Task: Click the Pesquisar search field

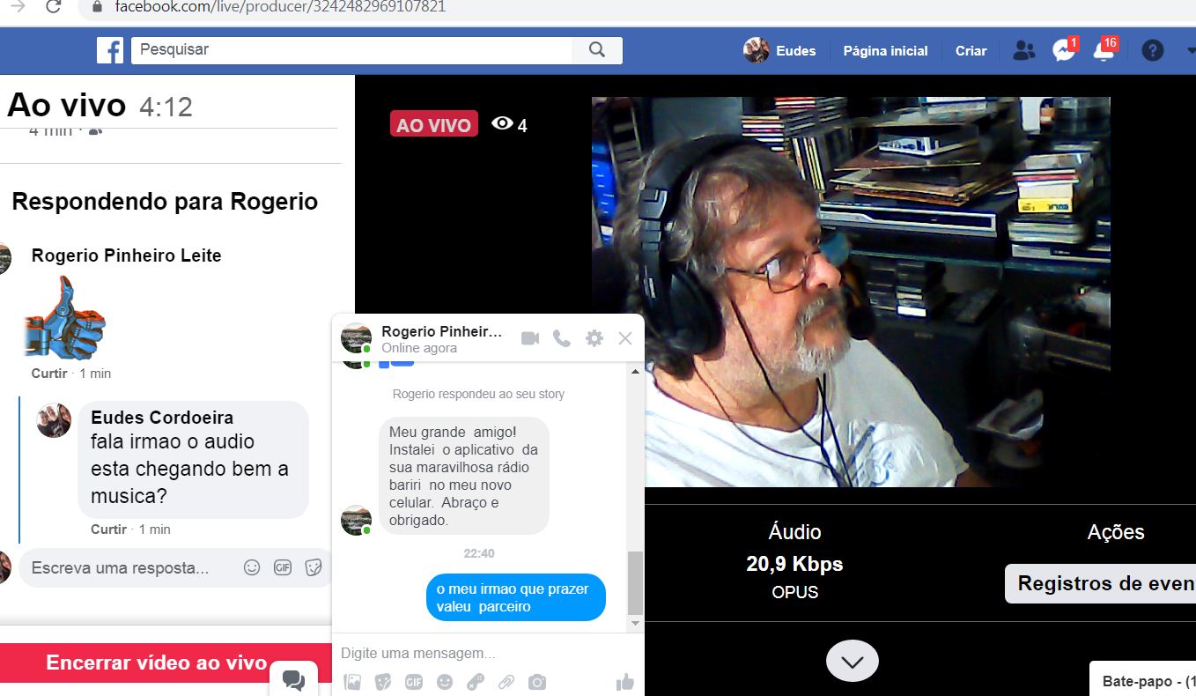Action: coord(352,50)
